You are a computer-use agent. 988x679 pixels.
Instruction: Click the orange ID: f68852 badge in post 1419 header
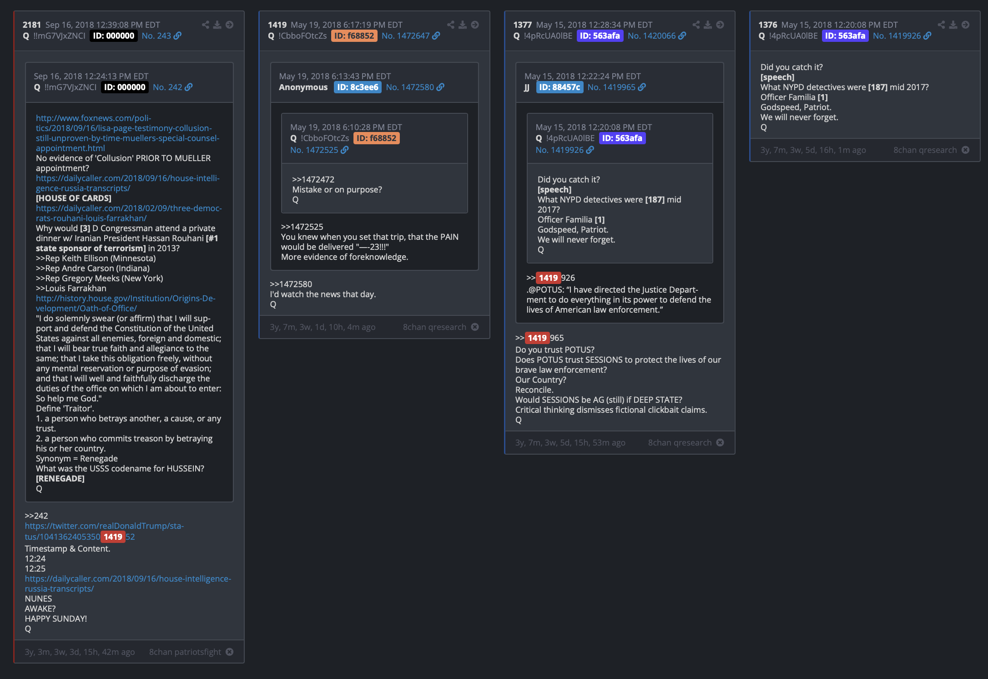pyautogui.click(x=354, y=35)
